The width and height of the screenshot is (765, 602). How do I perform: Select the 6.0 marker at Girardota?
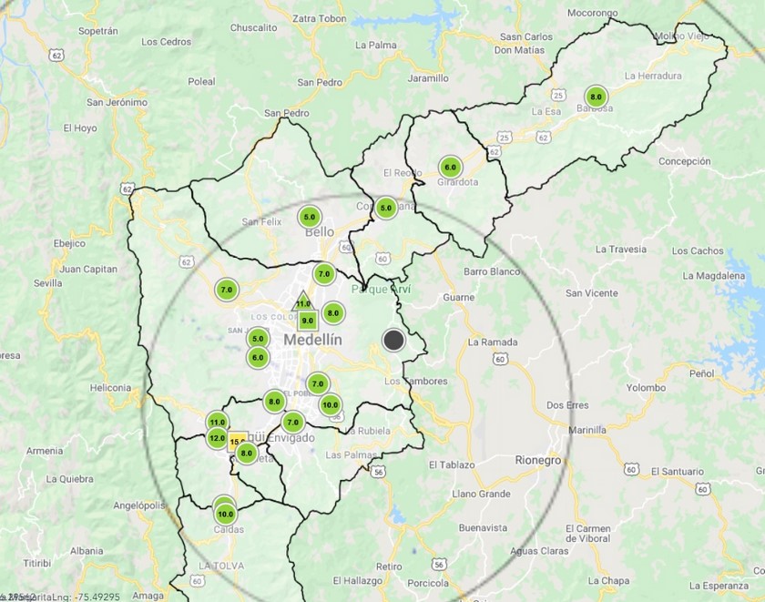coord(450,167)
